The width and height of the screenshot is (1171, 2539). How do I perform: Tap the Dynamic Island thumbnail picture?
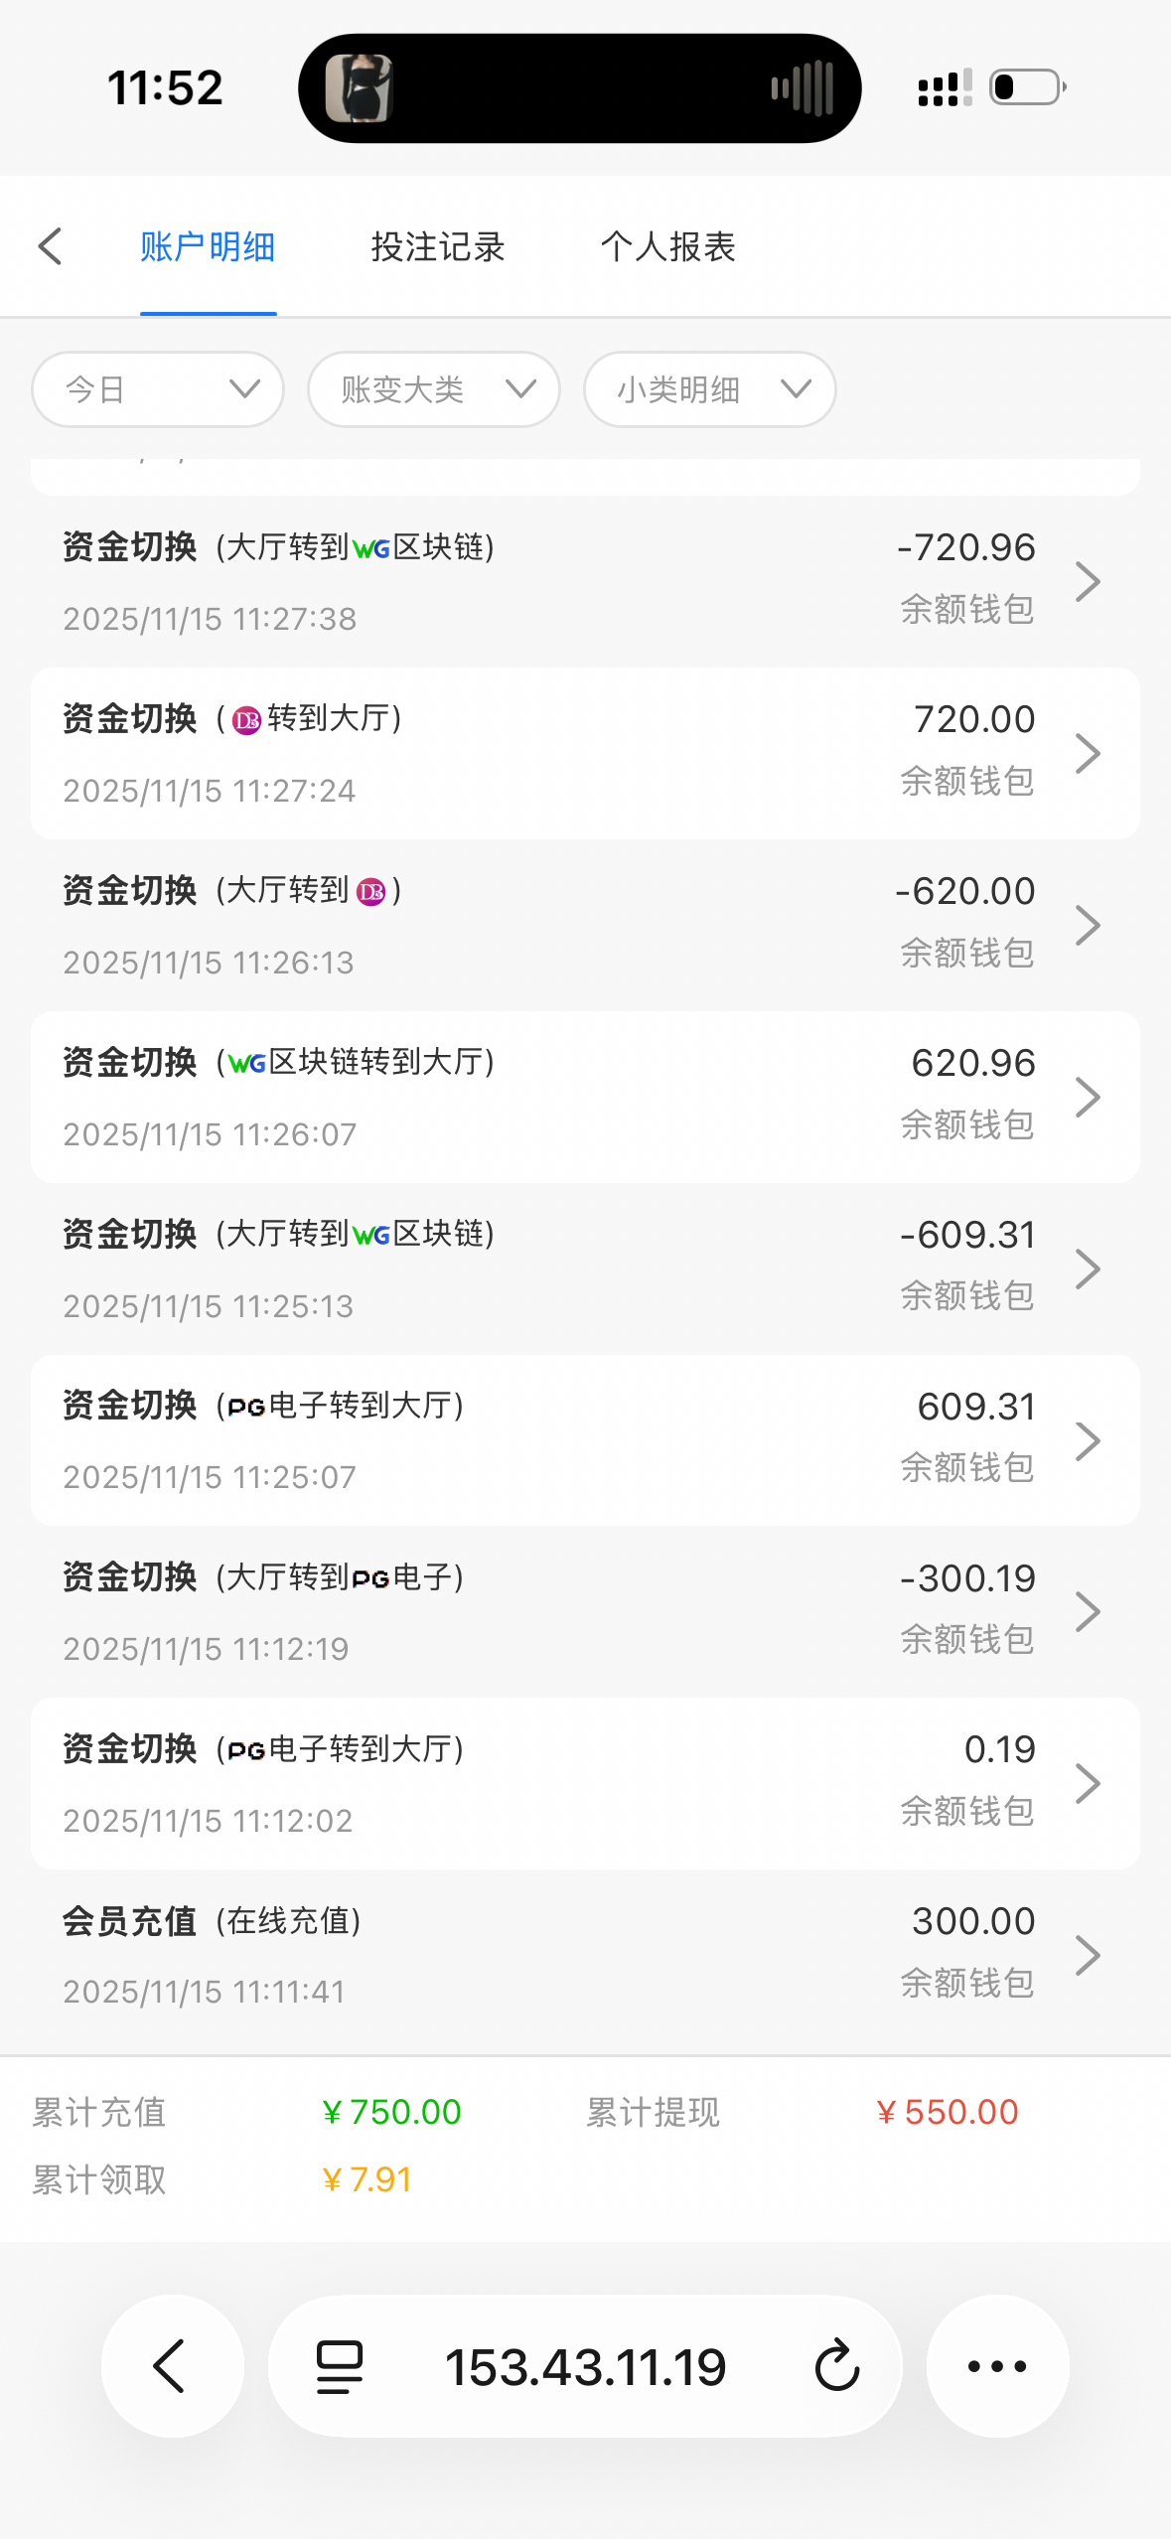(x=359, y=88)
